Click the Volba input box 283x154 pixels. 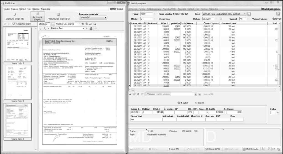[272, 113]
